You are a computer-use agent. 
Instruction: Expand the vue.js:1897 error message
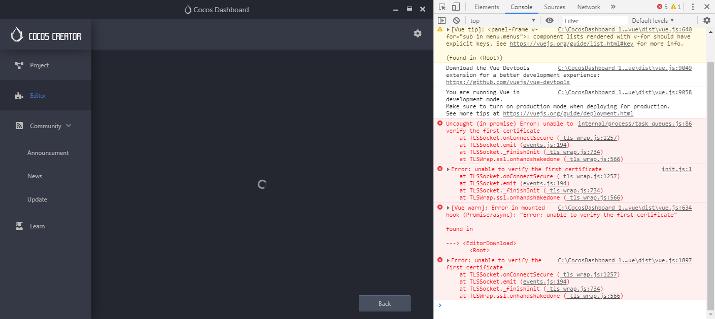click(x=448, y=260)
